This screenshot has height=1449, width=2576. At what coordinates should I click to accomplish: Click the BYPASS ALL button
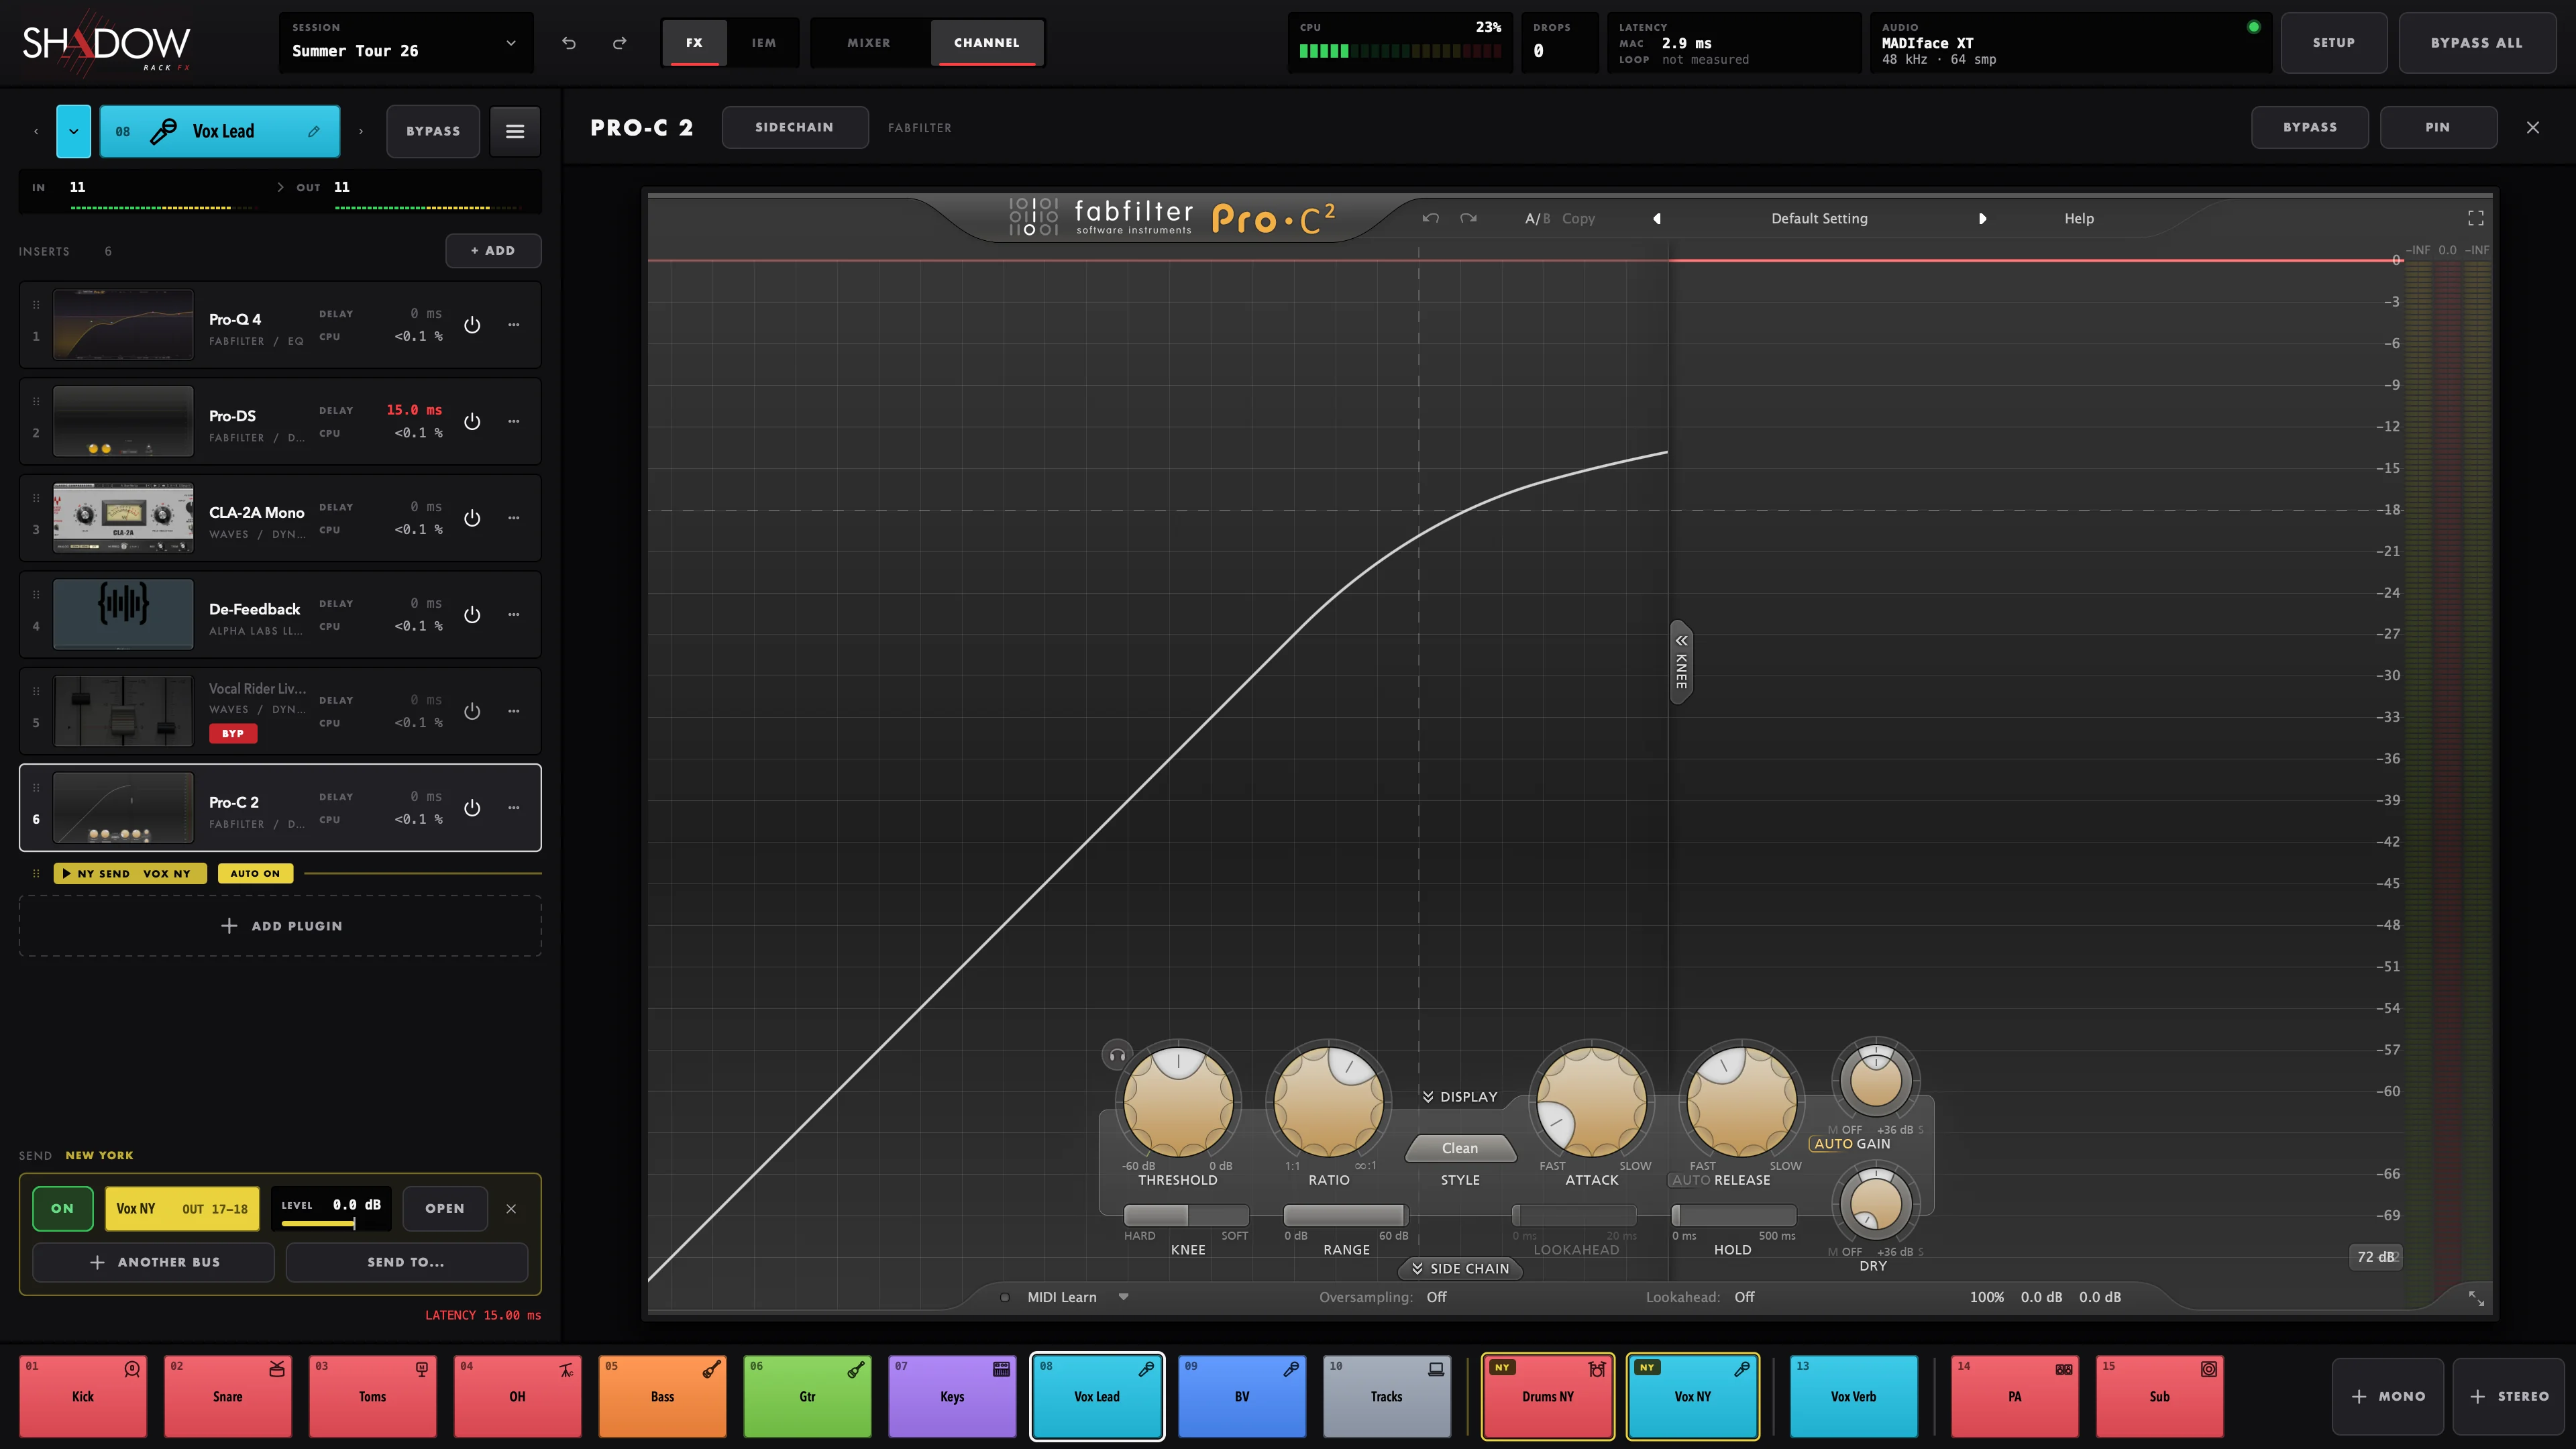2477,43
